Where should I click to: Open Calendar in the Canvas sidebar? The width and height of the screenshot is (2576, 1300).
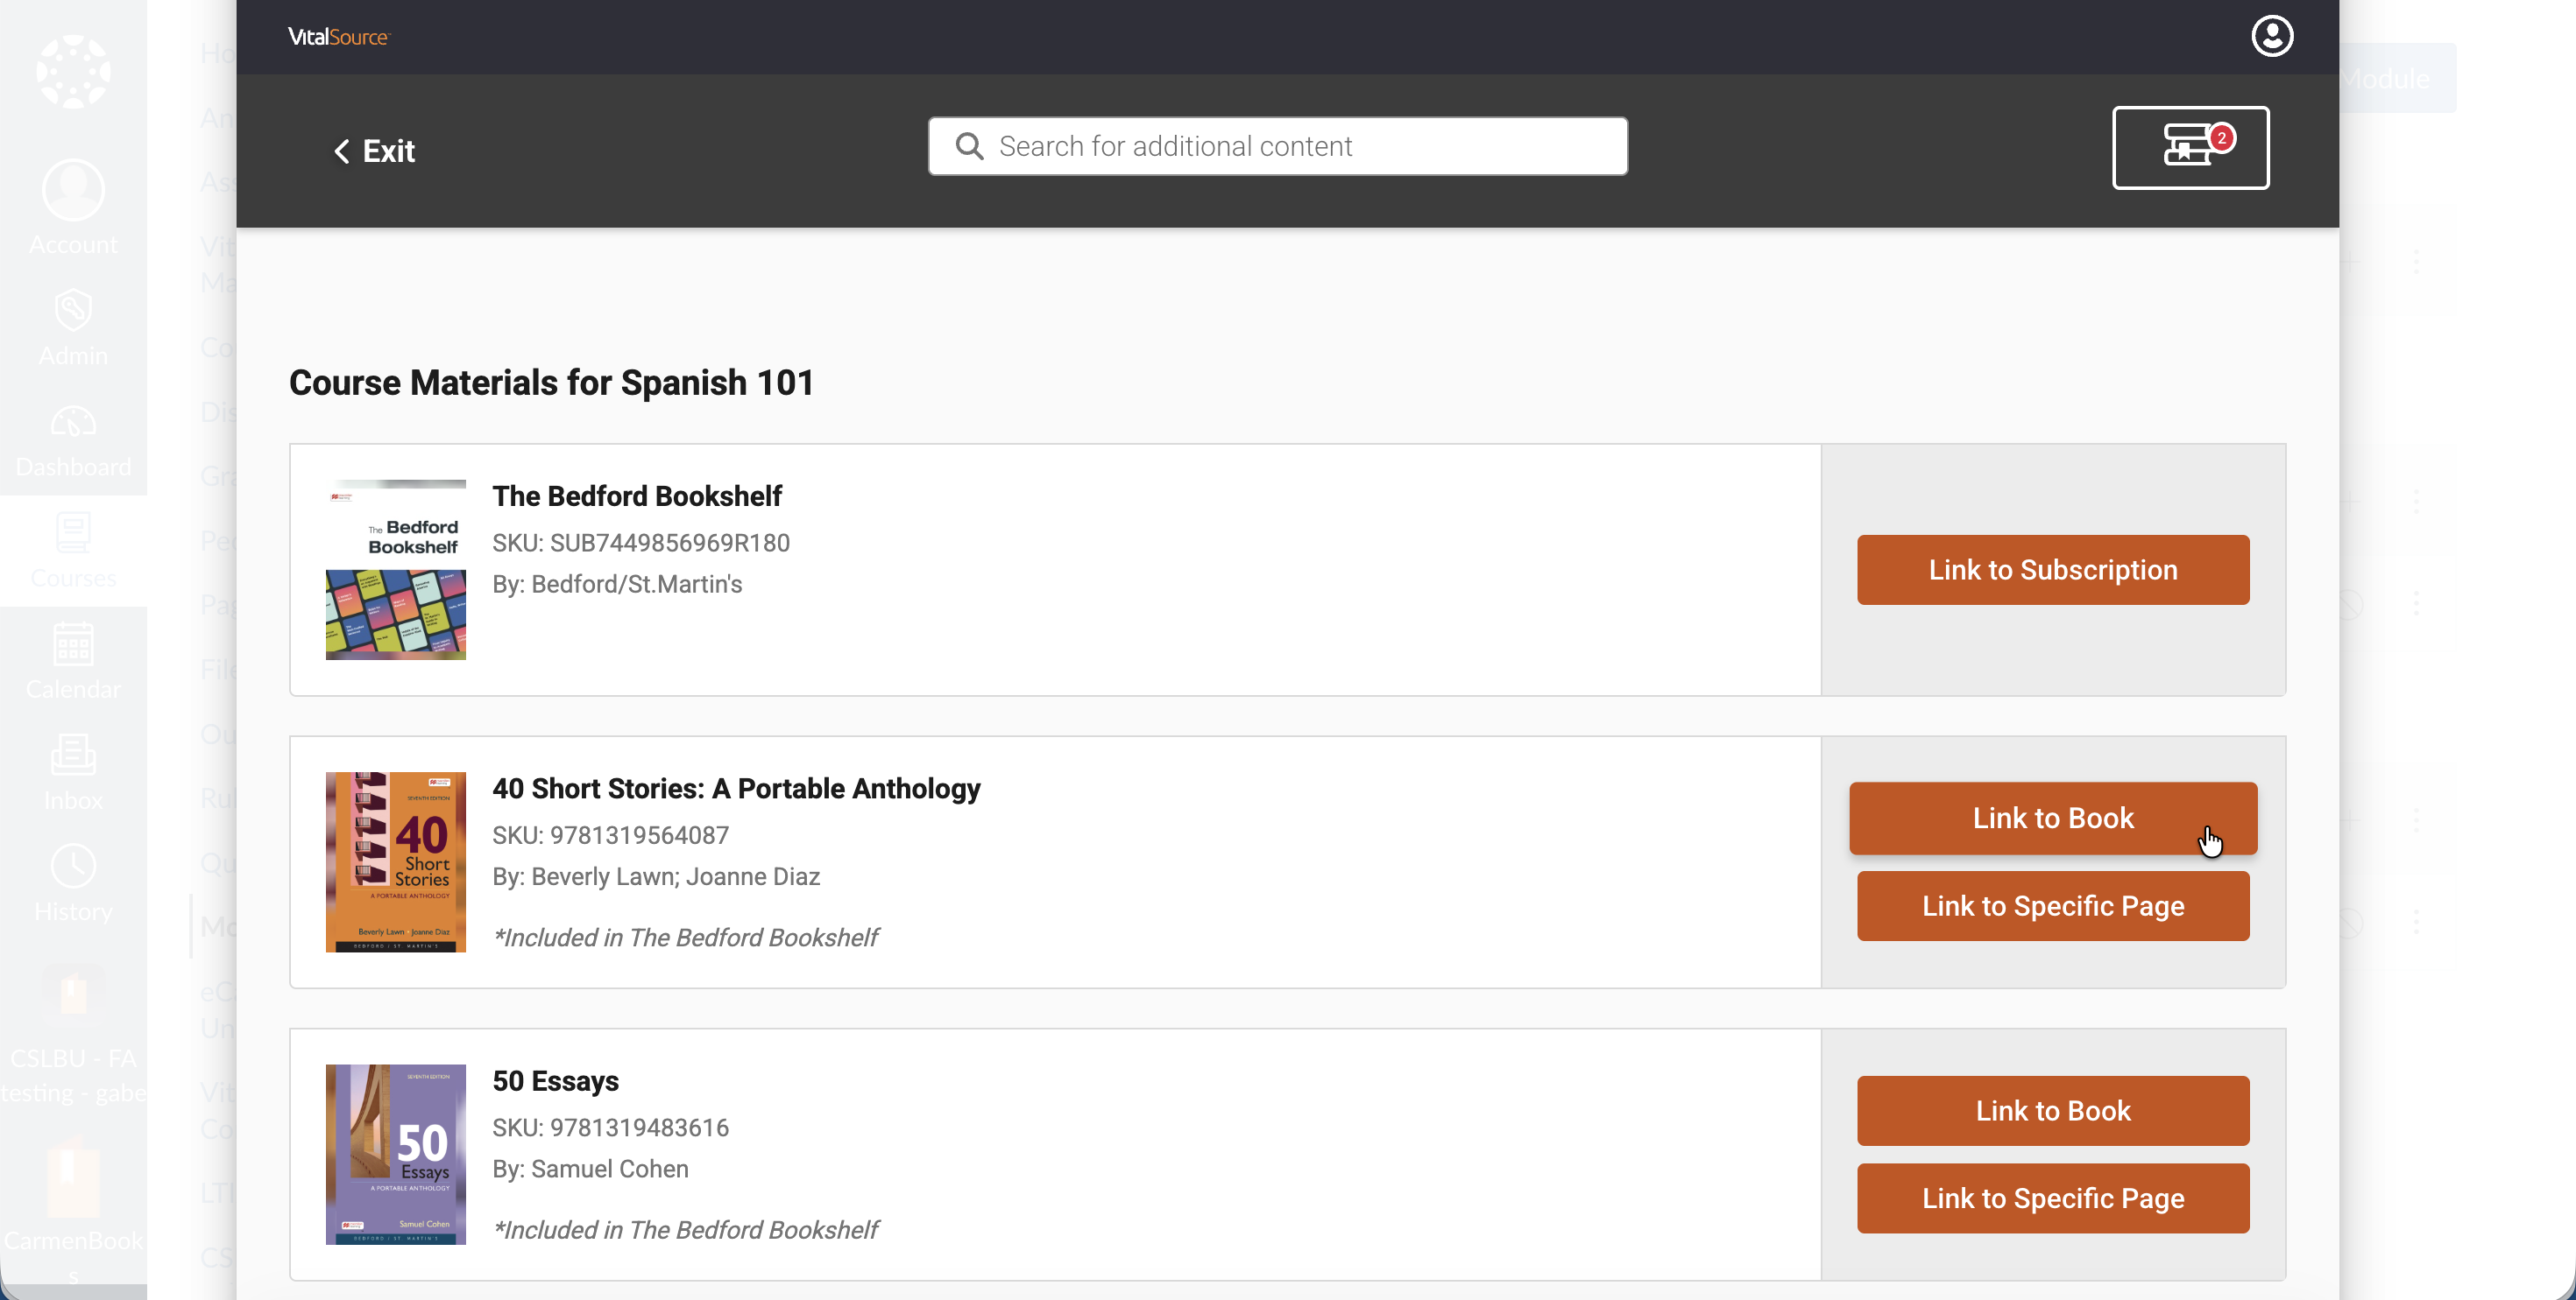(x=73, y=663)
